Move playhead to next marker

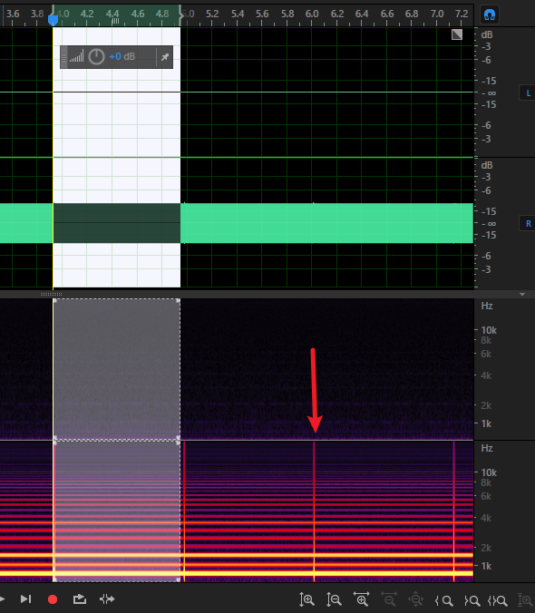point(25,599)
